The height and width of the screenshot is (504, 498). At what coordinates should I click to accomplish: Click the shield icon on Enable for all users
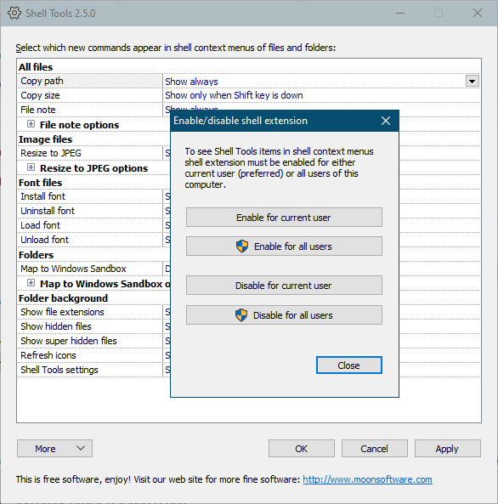(x=242, y=246)
